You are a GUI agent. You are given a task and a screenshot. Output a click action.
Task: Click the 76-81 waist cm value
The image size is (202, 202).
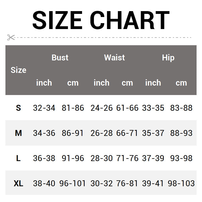point(127,183)
